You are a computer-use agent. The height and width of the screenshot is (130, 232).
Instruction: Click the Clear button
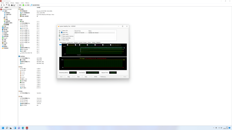click(78, 77)
